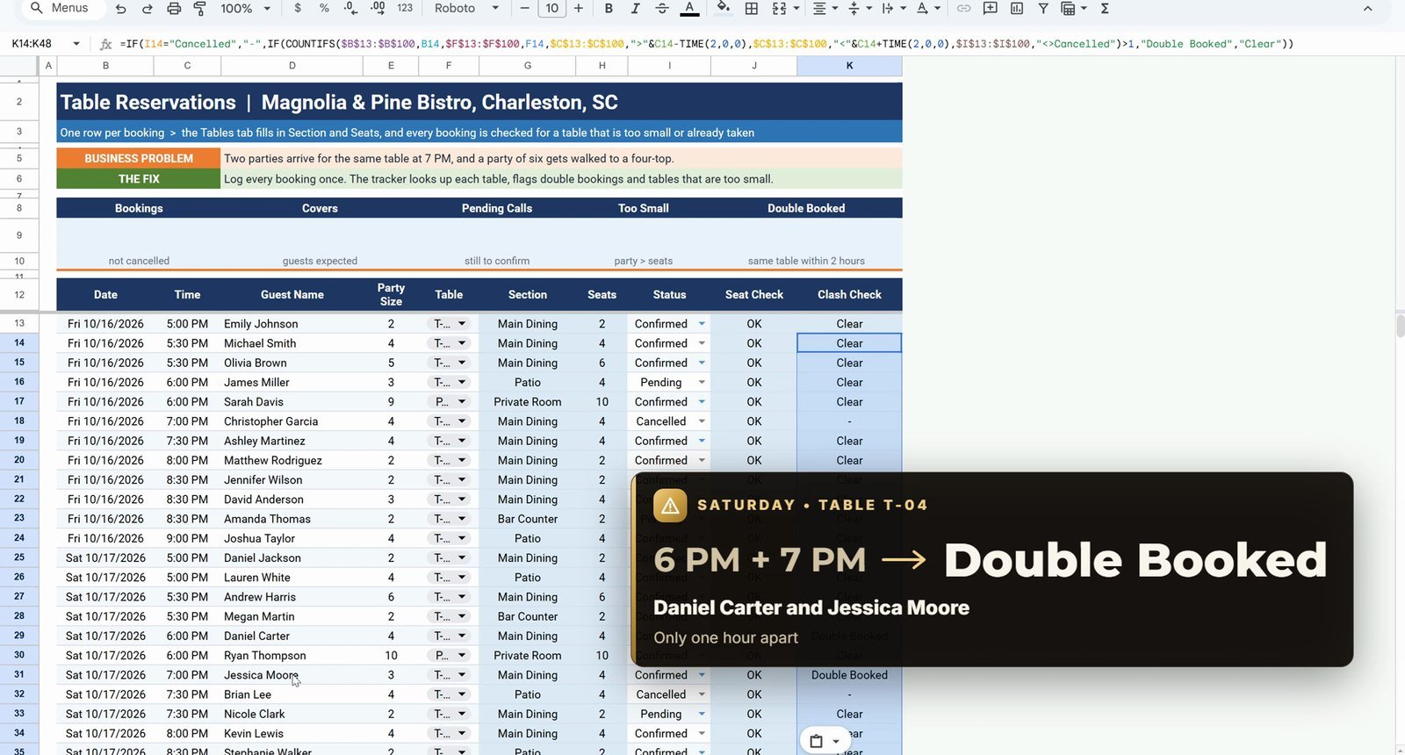Open the Roboto font dropdown
This screenshot has height=755, width=1405.
[x=466, y=9]
